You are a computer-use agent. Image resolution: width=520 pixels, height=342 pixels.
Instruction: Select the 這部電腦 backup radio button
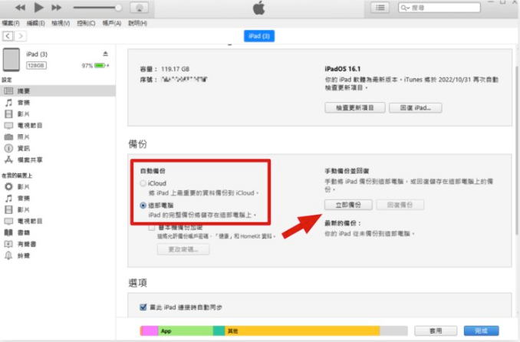tap(143, 206)
